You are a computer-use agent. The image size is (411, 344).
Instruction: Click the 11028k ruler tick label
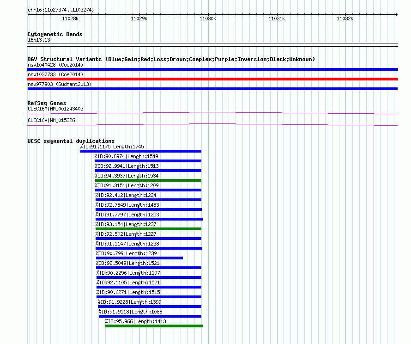(x=70, y=18)
